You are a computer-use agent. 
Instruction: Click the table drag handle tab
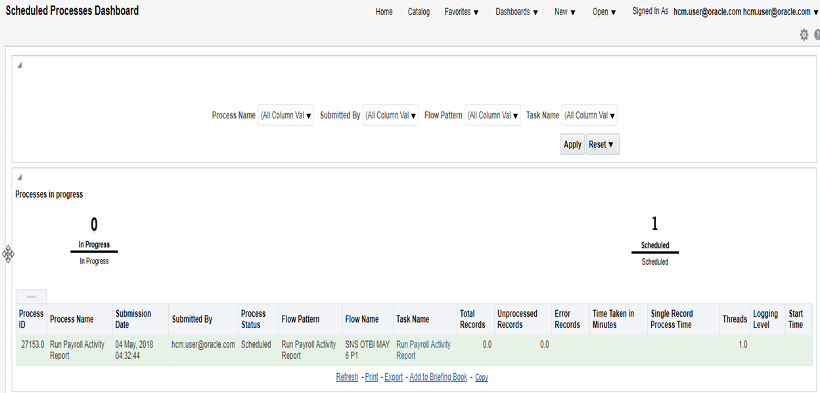pyautogui.click(x=31, y=296)
